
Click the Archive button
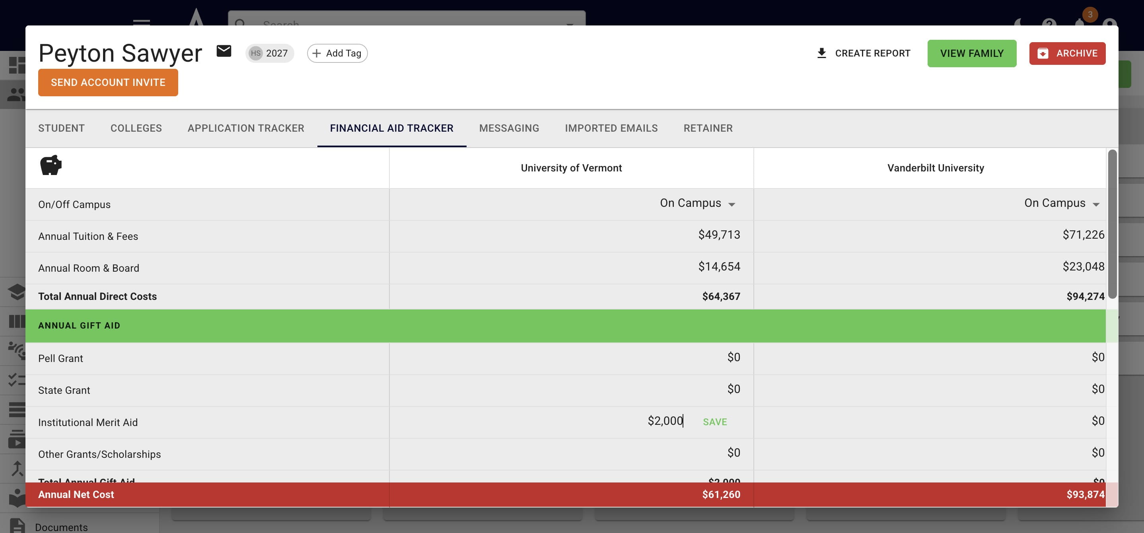pyautogui.click(x=1067, y=53)
